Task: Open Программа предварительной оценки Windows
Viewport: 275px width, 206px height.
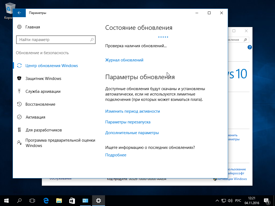Action: pos(60,143)
